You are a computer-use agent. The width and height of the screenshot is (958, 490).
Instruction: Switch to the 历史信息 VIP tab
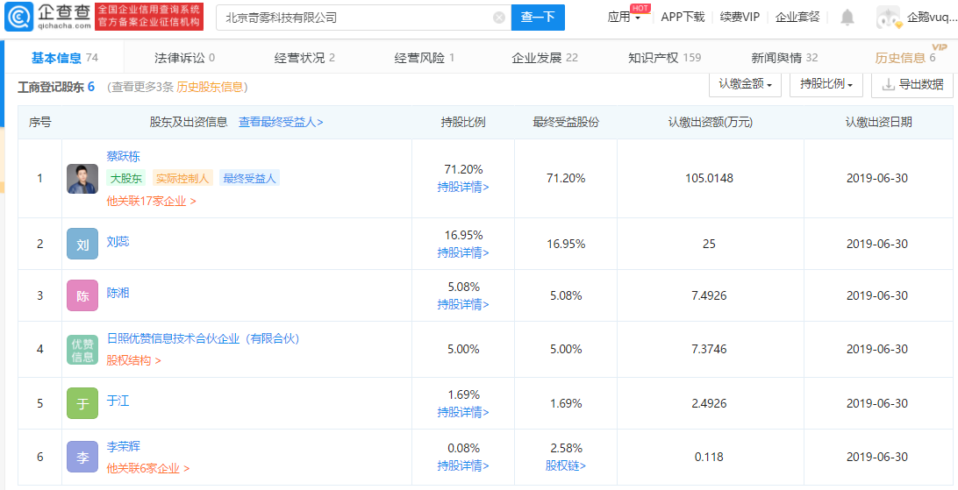[x=904, y=58]
